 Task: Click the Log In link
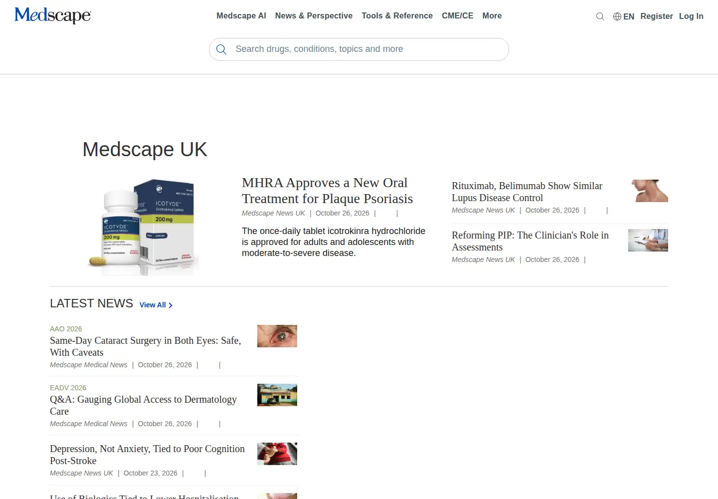(691, 16)
